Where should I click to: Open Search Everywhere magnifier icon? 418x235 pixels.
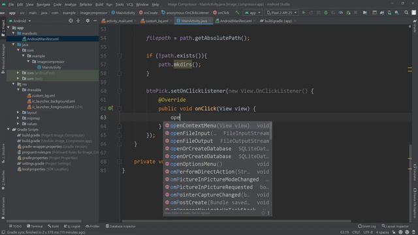pos(406,12)
